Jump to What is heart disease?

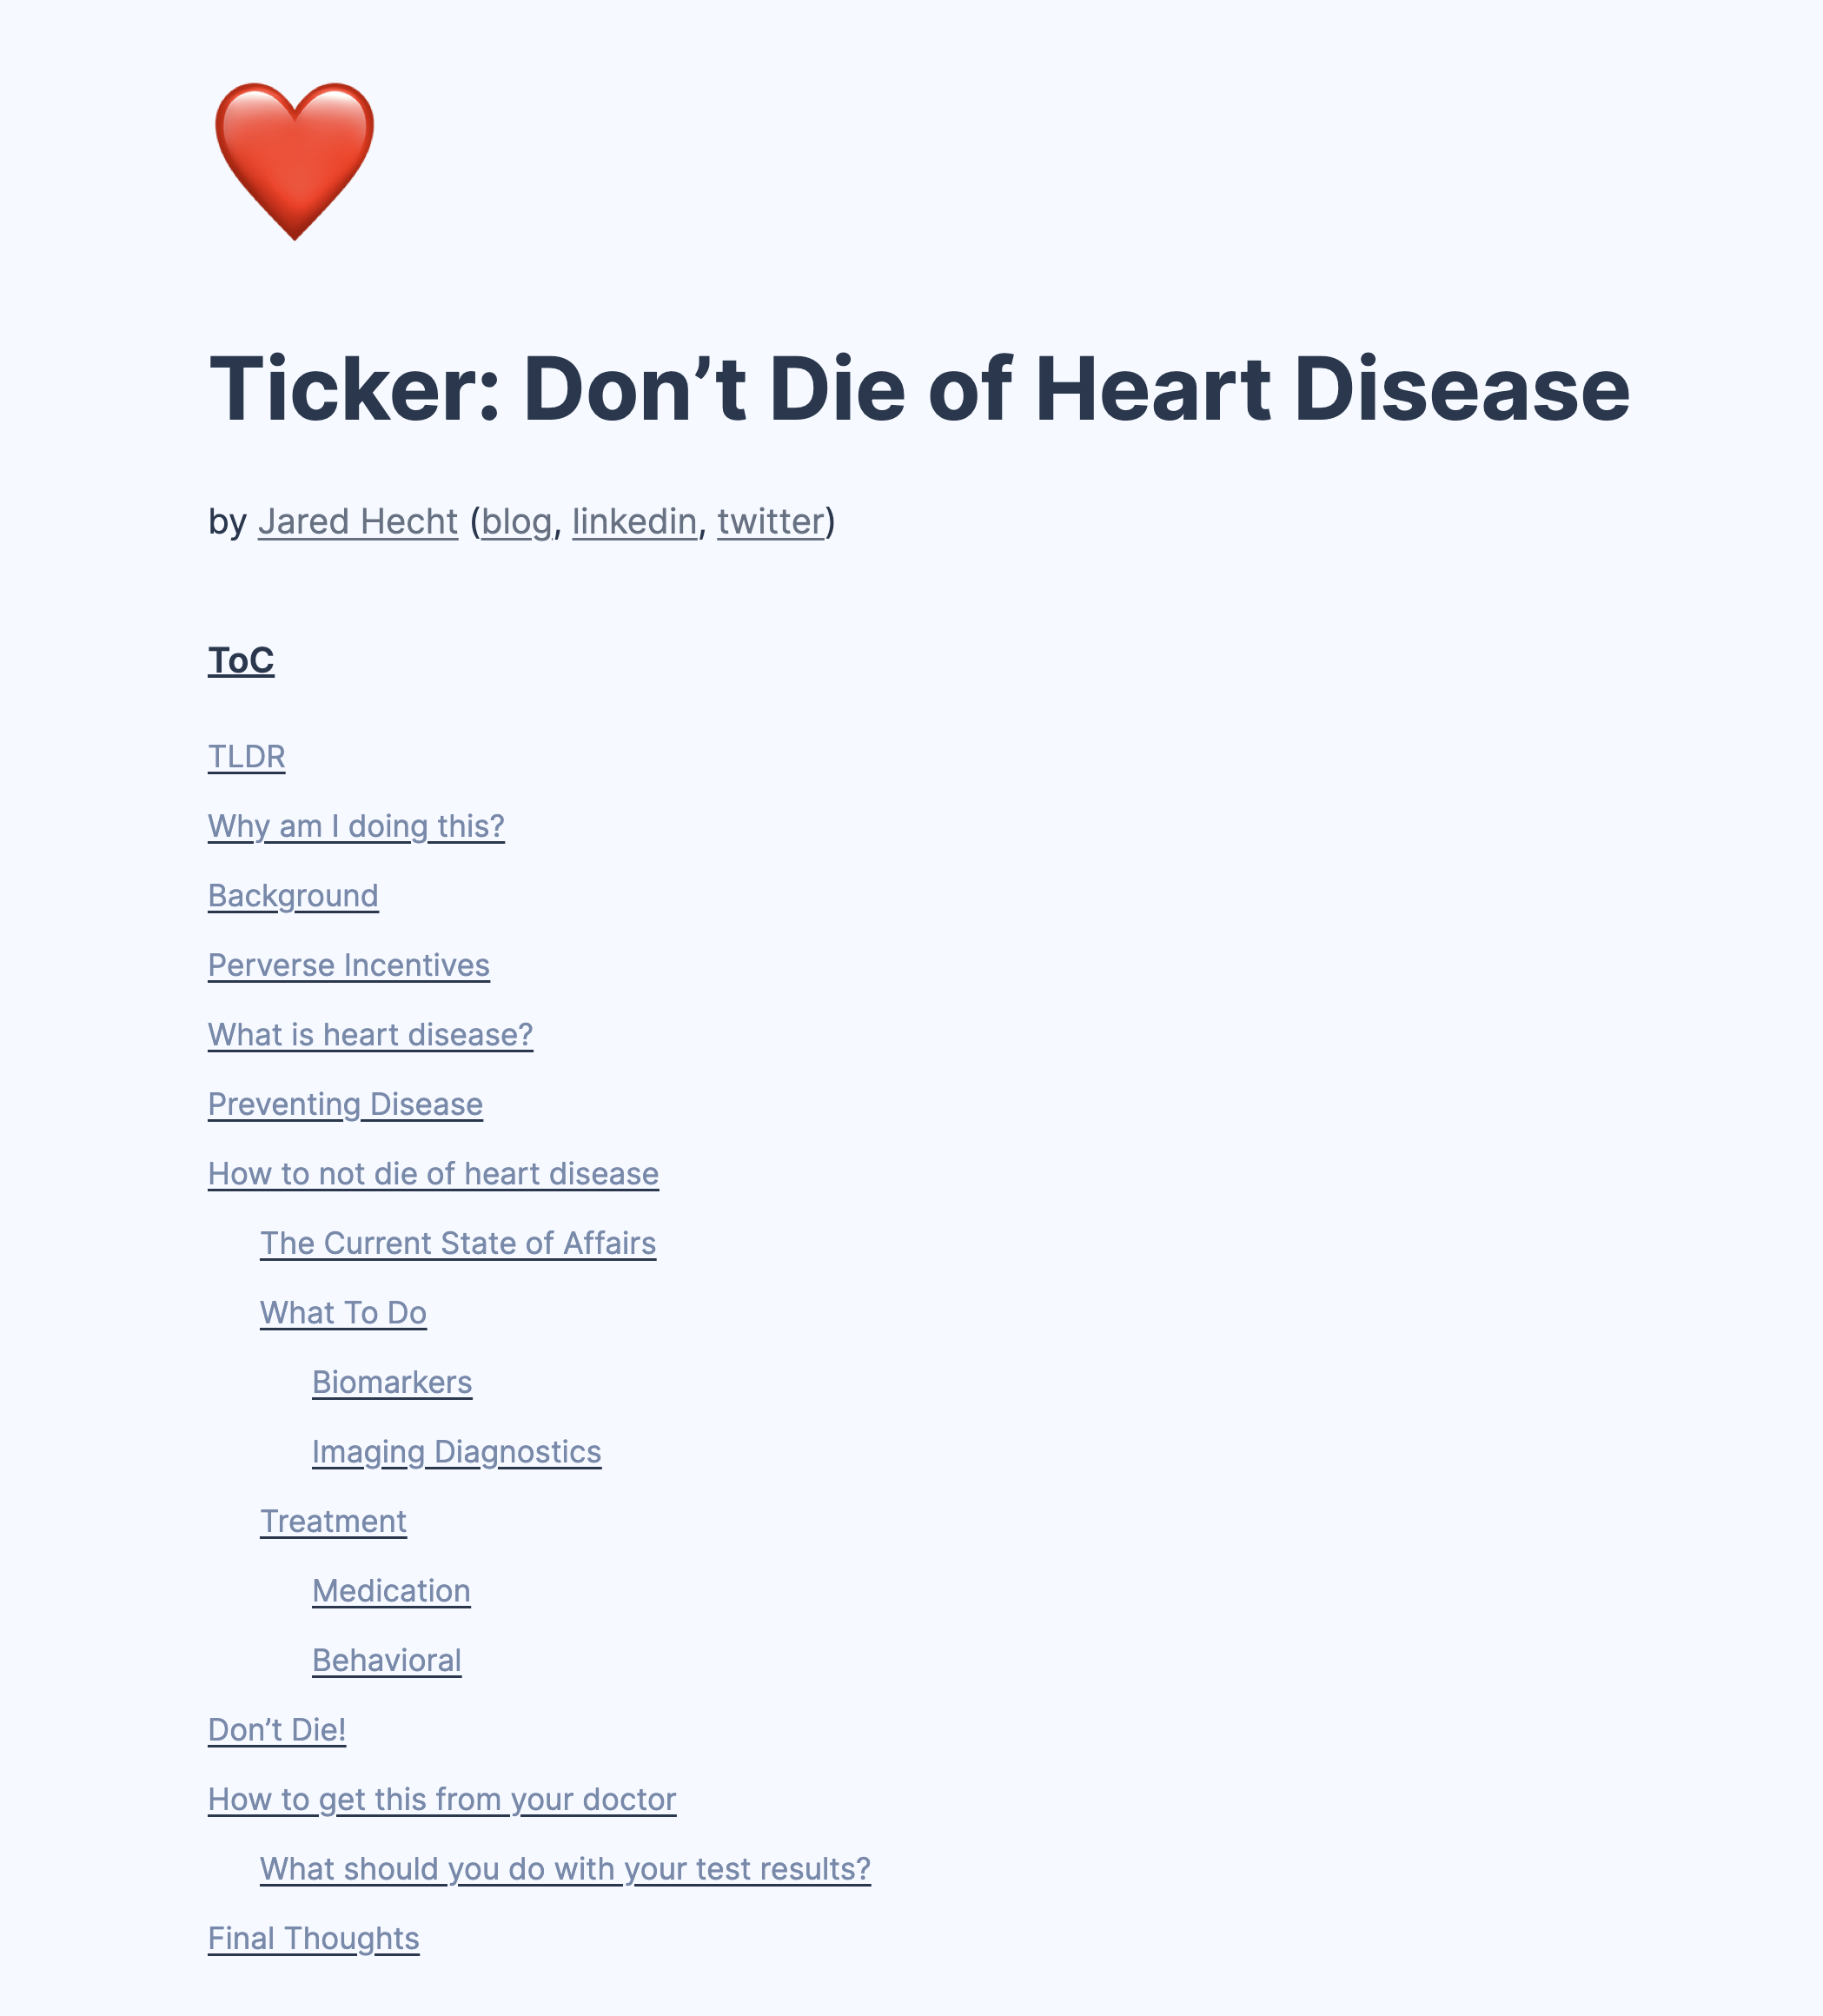pos(370,1034)
